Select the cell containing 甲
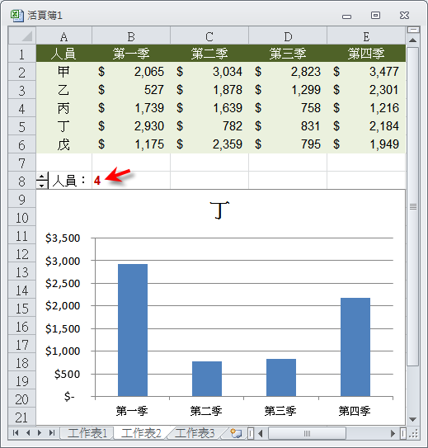The width and height of the screenshot is (428, 448). (x=64, y=72)
